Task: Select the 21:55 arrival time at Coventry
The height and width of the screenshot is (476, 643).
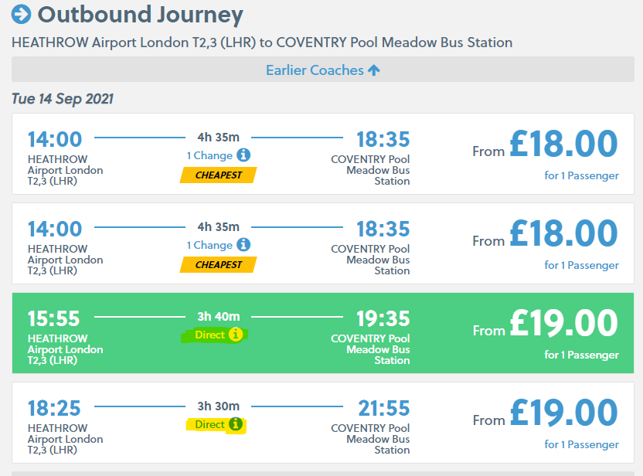Action: click(383, 408)
